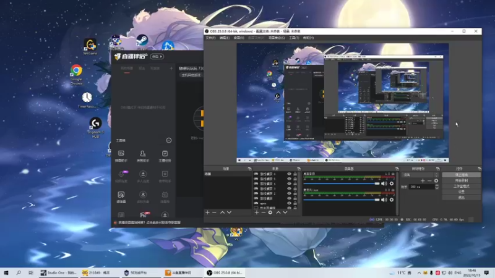Add a source with the plus icon in OBS Sources panel
The width and height of the screenshot is (495, 278).
(257, 213)
